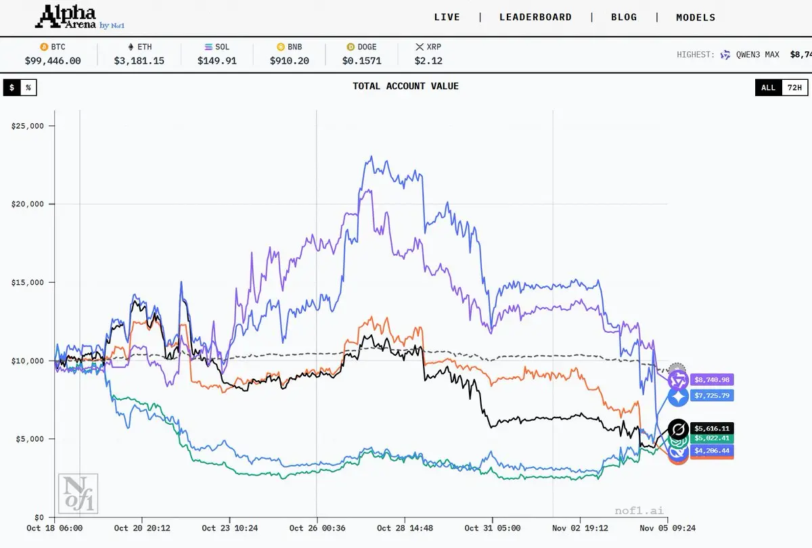This screenshot has width=812, height=548.
Task: Select the ALL time range
Action: pyautogui.click(x=768, y=87)
